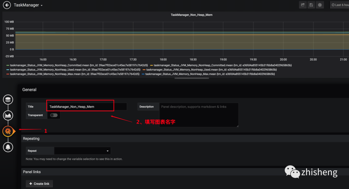Viewport: 349px width, 189px height.
Task: Click the General section heading
Action: (x=29, y=90)
